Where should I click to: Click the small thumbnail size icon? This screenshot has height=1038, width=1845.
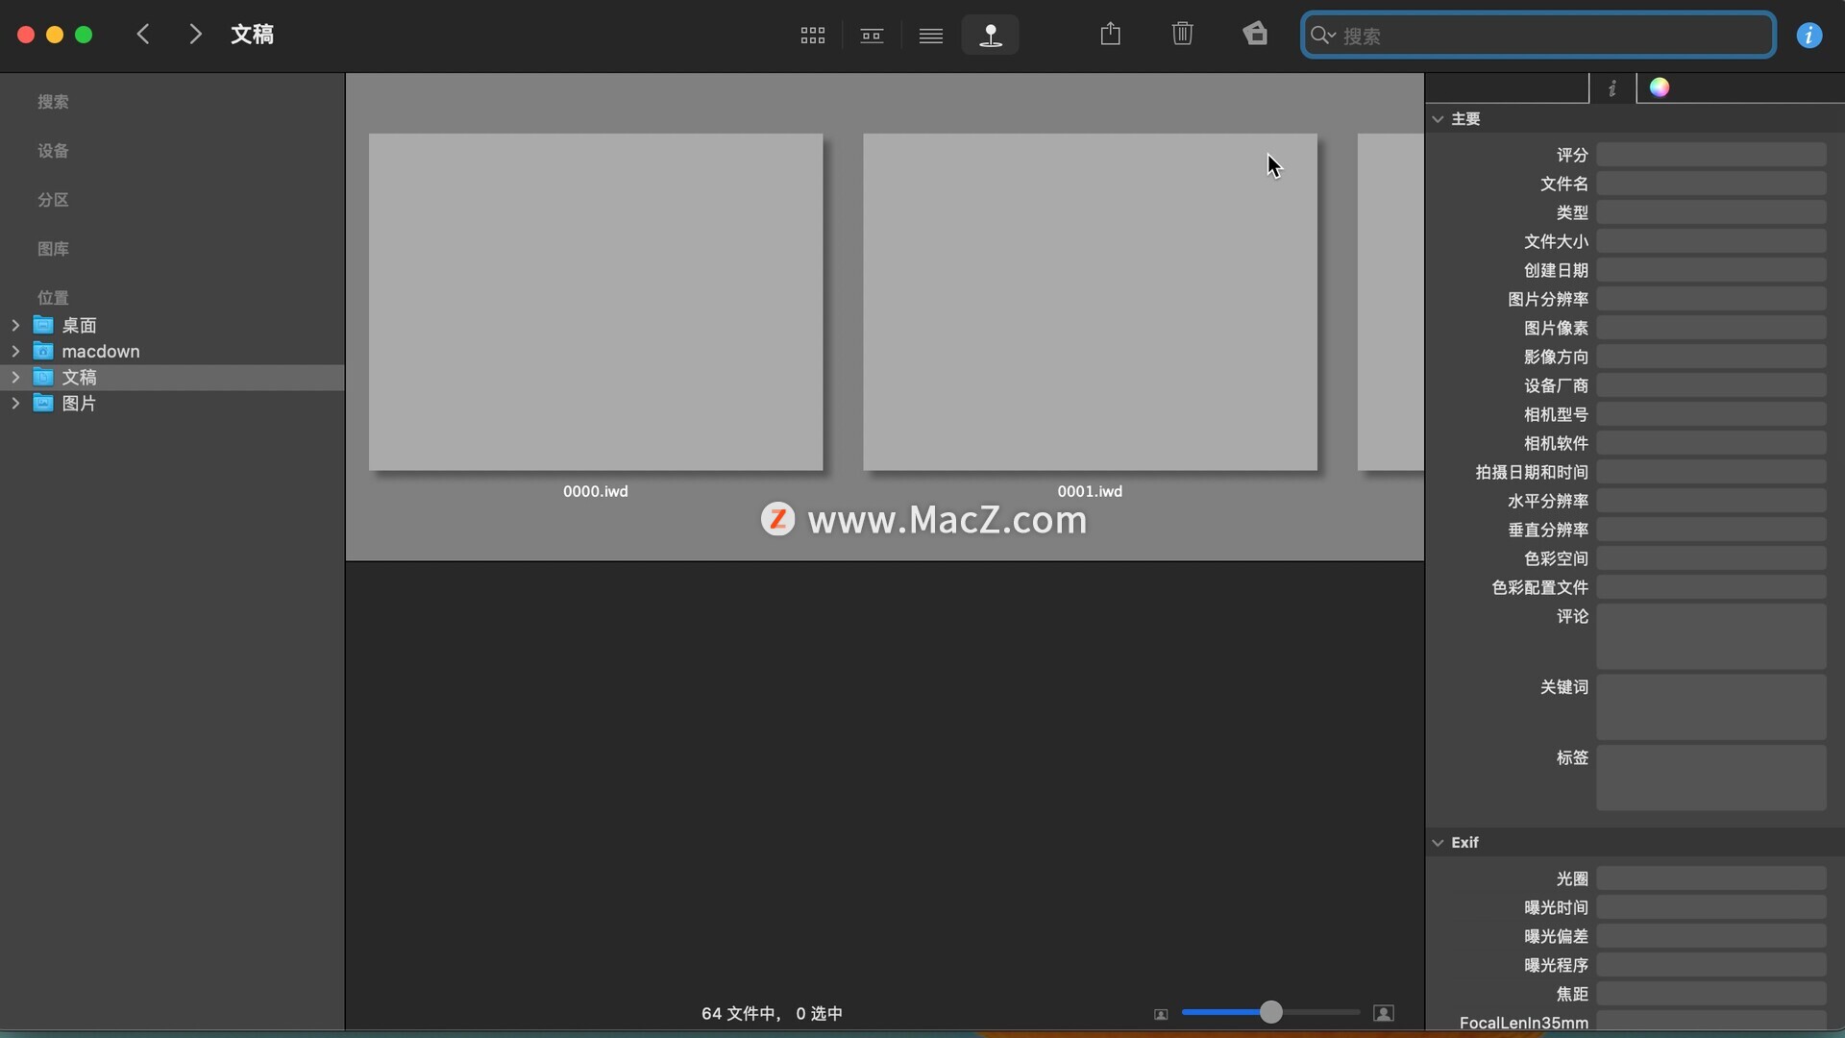pyautogui.click(x=1161, y=1014)
